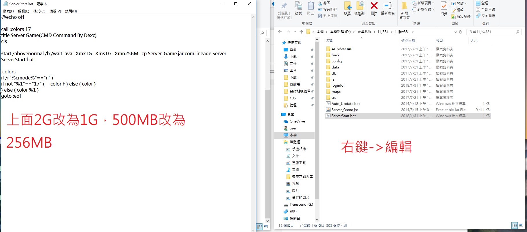Image resolution: width=527 pixels, height=232 pixels.
Task: Click 歷程記錄 (History) in the ribbon
Action: (461, 17)
